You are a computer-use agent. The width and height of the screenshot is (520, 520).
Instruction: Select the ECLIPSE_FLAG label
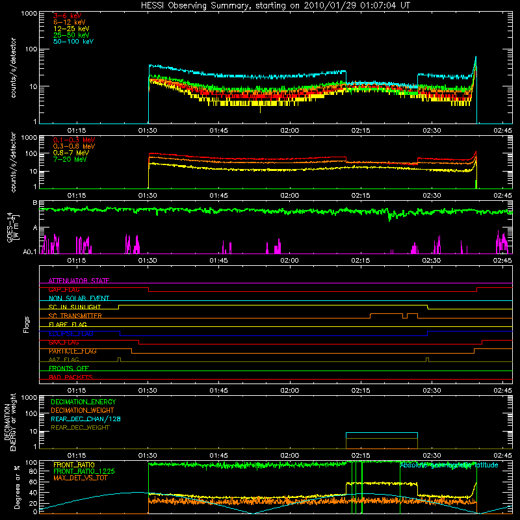pyautogui.click(x=71, y=333)
